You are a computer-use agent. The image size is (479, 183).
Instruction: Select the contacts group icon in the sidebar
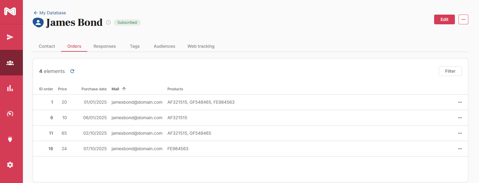coord(10,63)
